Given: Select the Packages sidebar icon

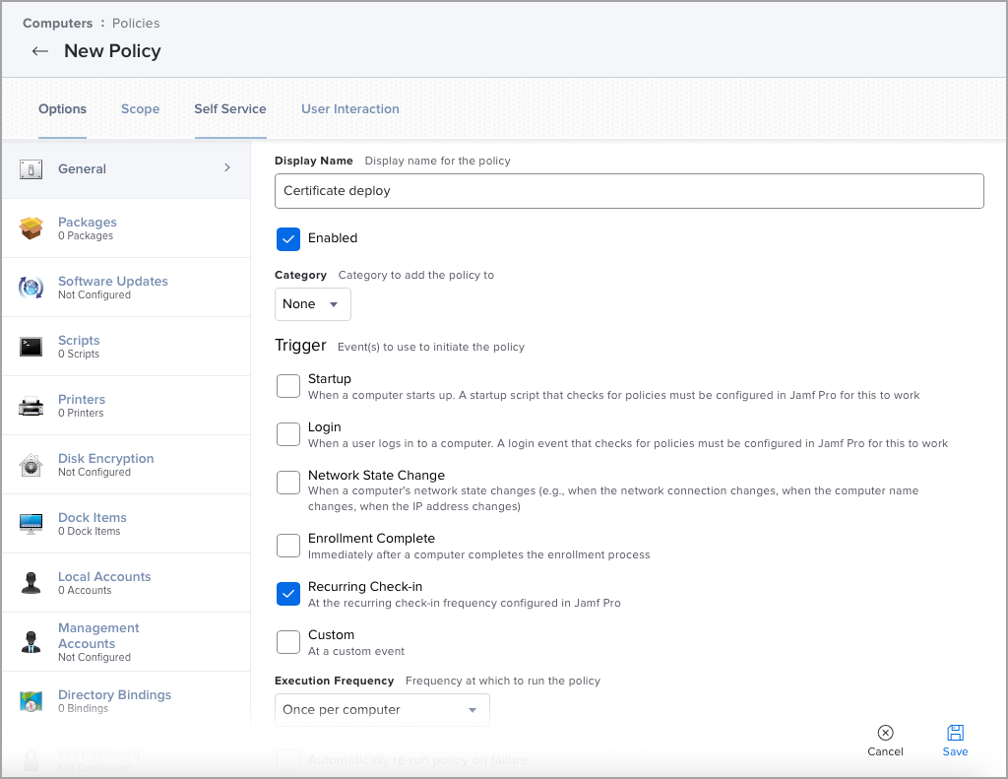Looking at the screenshot, I should pos(32,227).
